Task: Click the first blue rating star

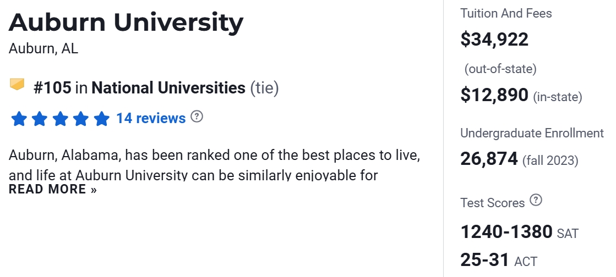Action: tap(19, 118)
